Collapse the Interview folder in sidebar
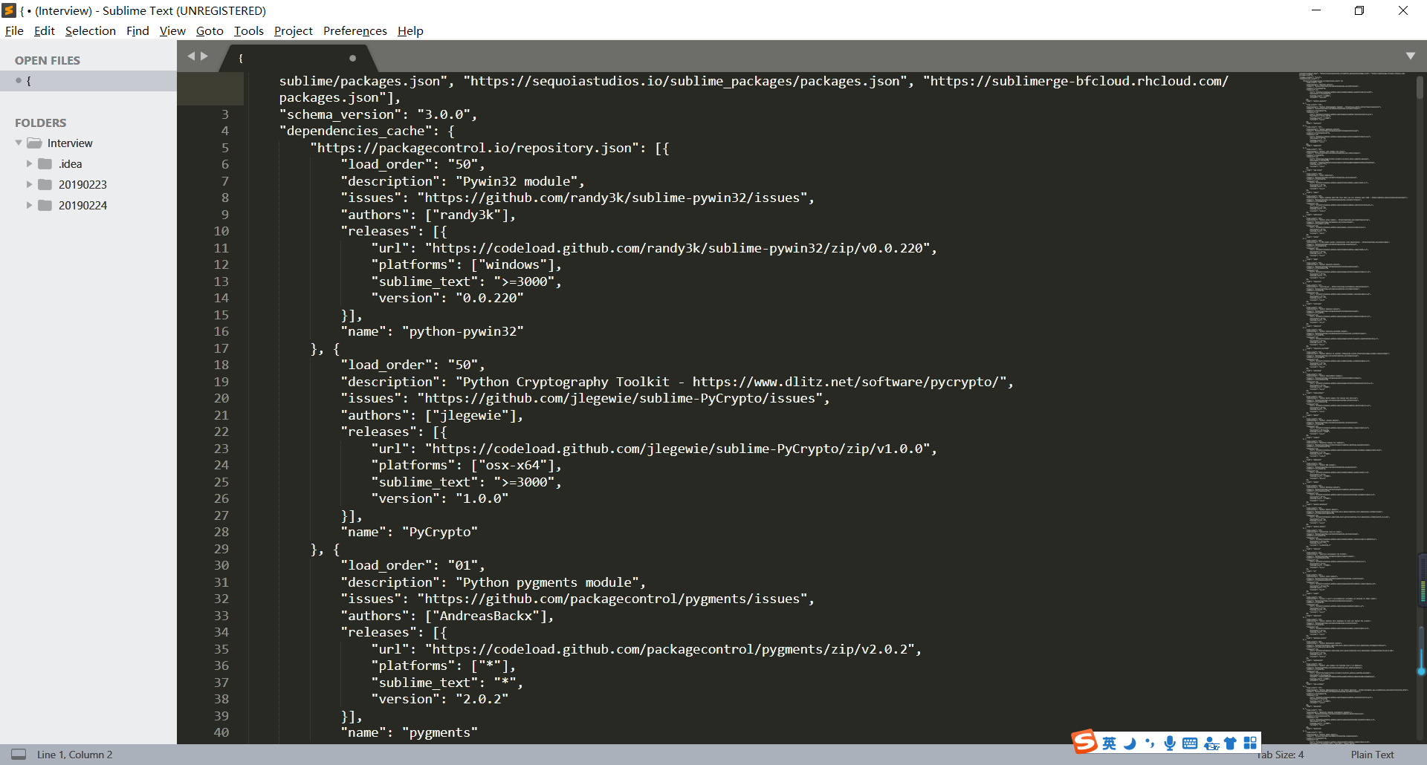1427x765 pixels. click(18, 143)
